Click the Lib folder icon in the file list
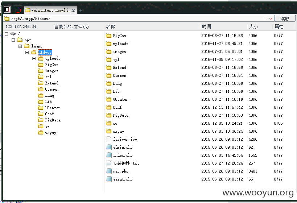The image size is (297, 203). 109,91
